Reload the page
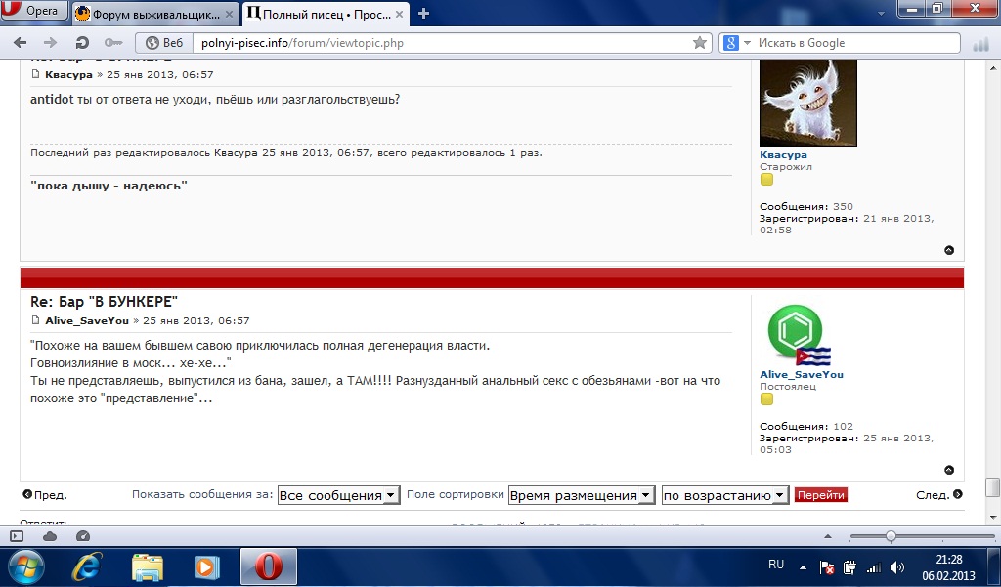The width and height of the screenshot is (1001, 587). tap(82, 43)
